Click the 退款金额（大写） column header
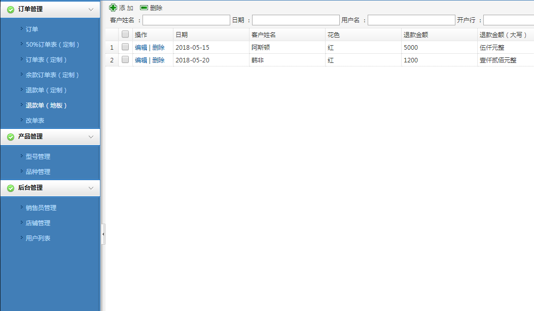Image resolution: width=534 pixels, height=311 pixels. click(x=506, y=34)
